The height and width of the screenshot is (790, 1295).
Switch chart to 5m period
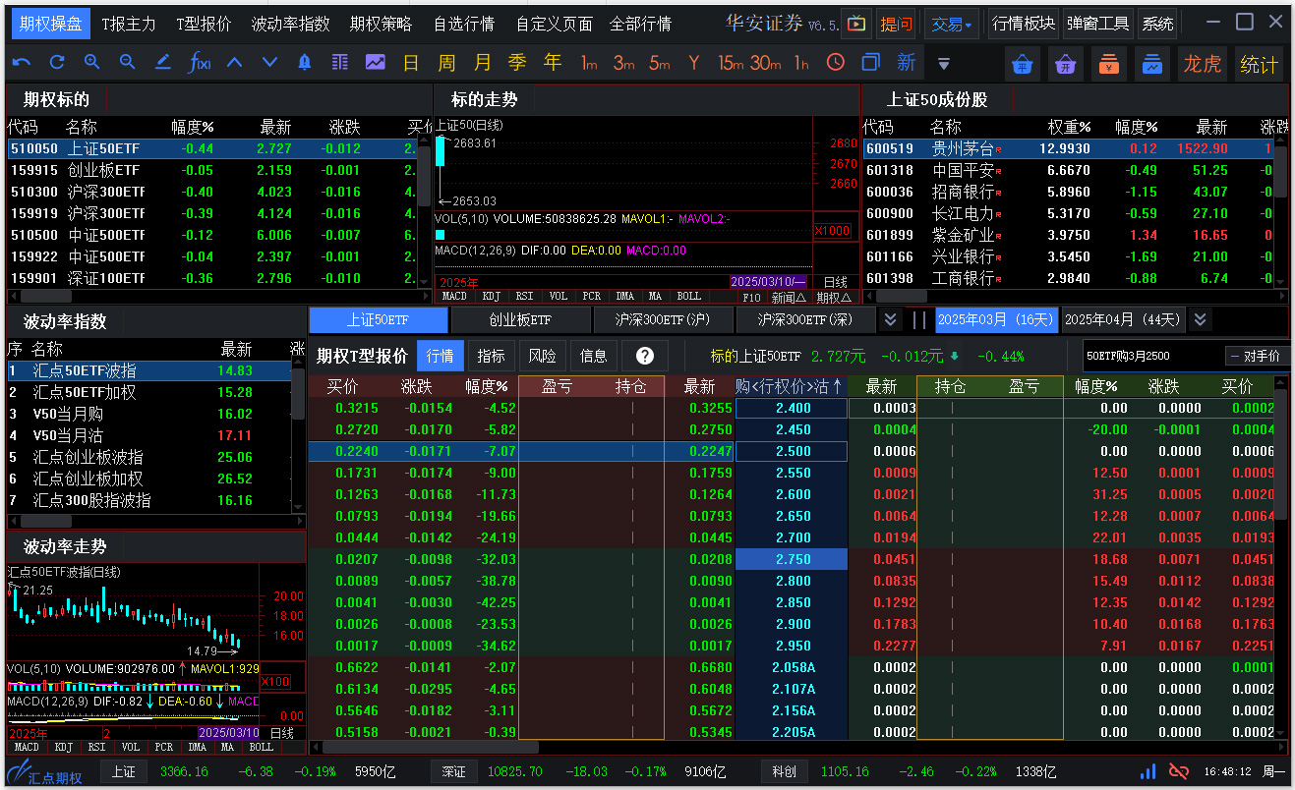[659, 63]
